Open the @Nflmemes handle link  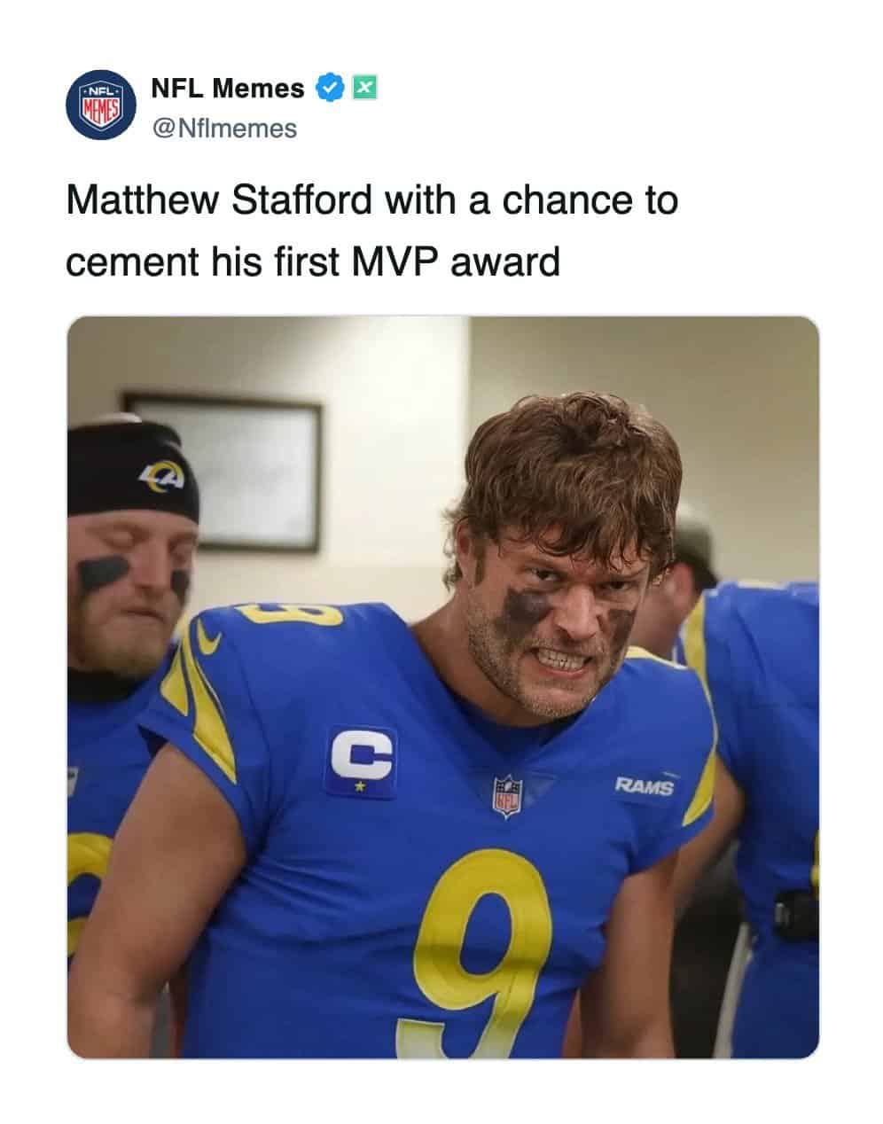pyautogui.click(x=224, y=129)
